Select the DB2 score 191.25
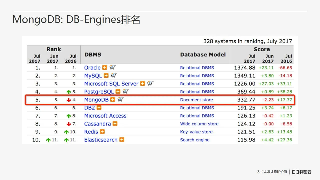The image size is (320, 180). tap(246, 108)
